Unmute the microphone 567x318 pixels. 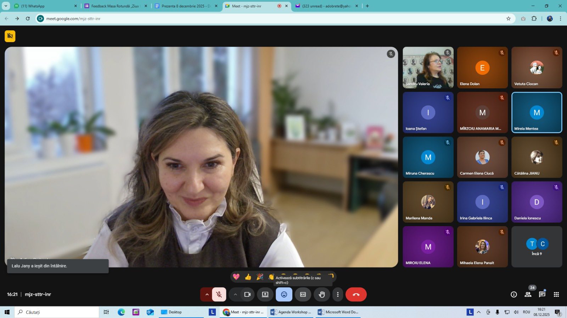click(219, 294)
